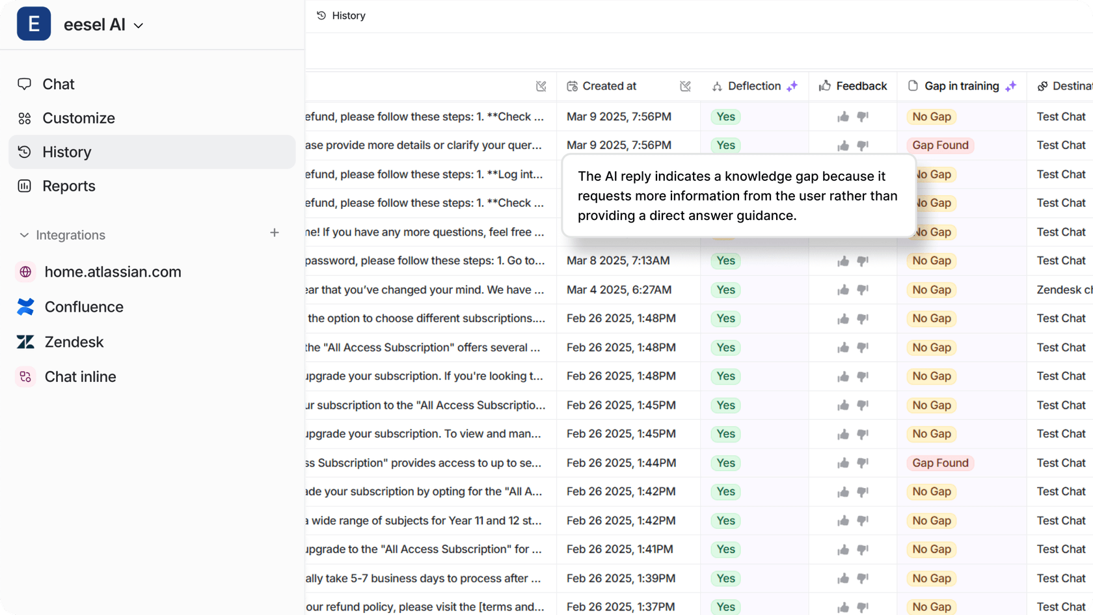Click the Created at column header
Viewport: 1093px width, 615px height.
(x=609, y=86)
